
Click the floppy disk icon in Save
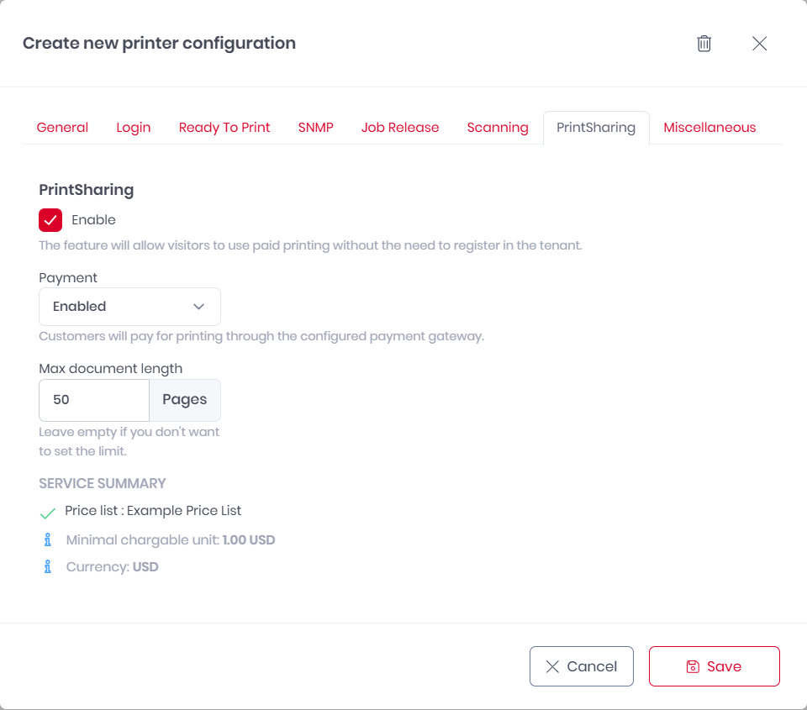point(693,666)
